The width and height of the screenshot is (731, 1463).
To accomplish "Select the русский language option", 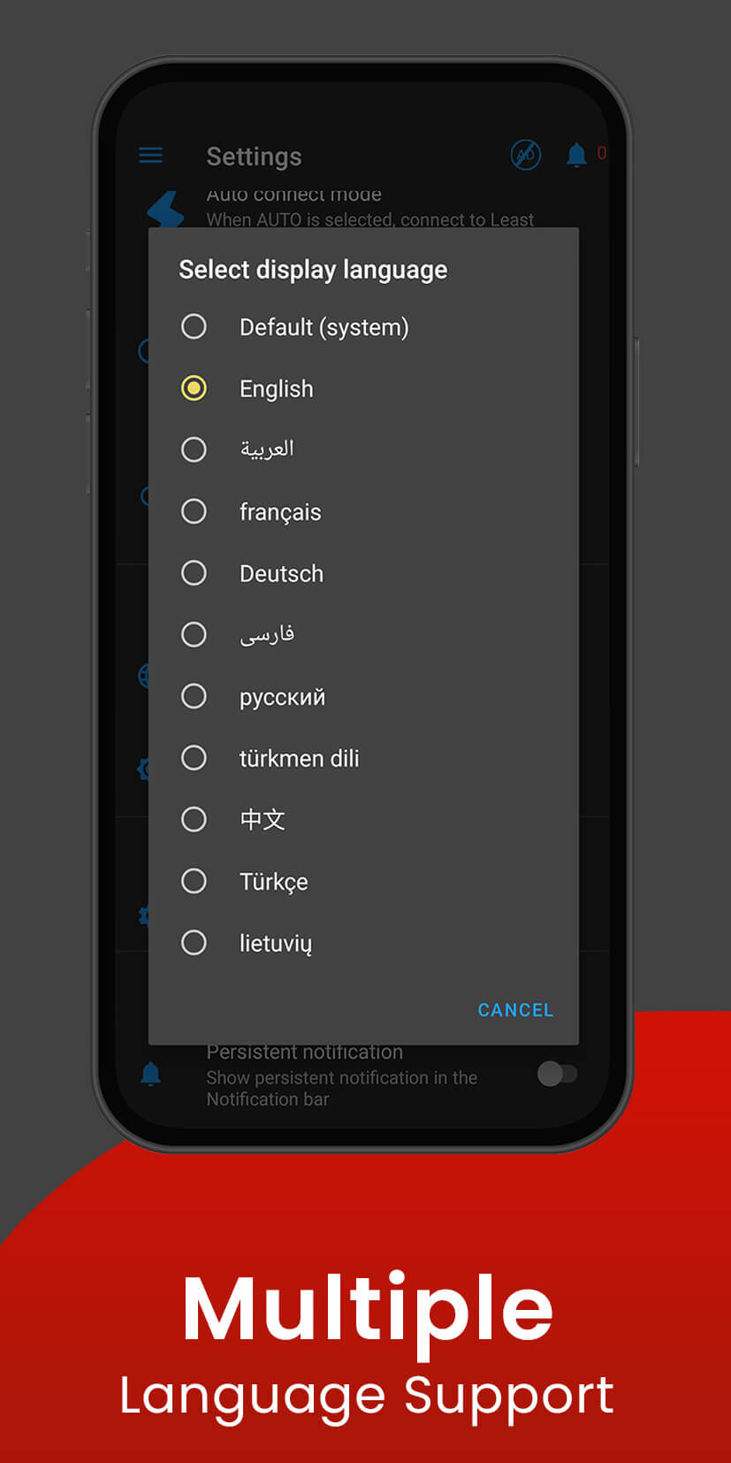I will click(x=194, y=696).
